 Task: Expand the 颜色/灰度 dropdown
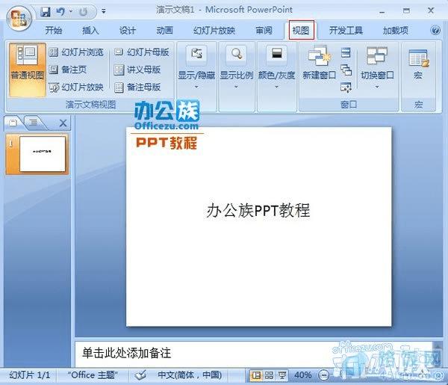[276, 69]
